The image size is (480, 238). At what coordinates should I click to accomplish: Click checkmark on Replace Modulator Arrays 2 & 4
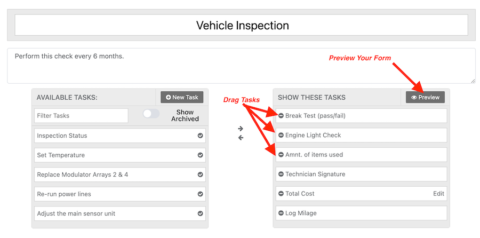click(x=201, y=174)
